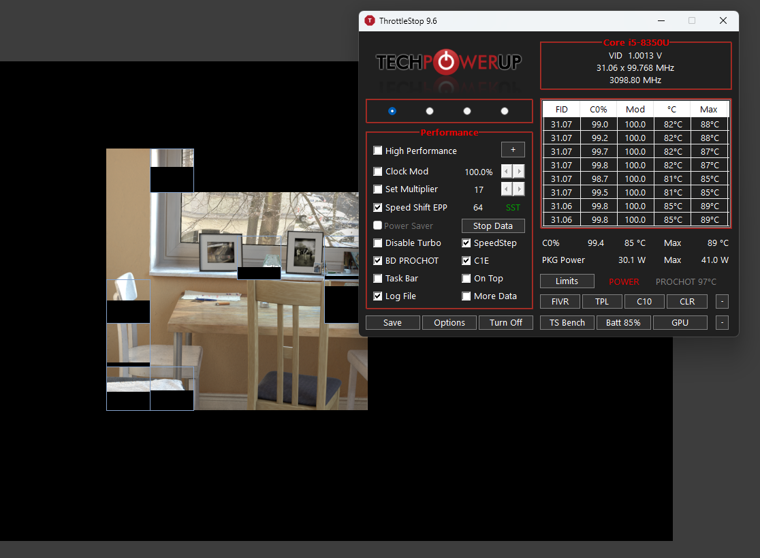
Task: Select the second profile radio button
Action: 430,111
